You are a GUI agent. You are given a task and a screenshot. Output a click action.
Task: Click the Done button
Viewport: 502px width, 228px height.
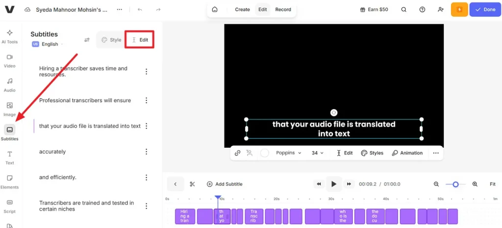point(485,10)
